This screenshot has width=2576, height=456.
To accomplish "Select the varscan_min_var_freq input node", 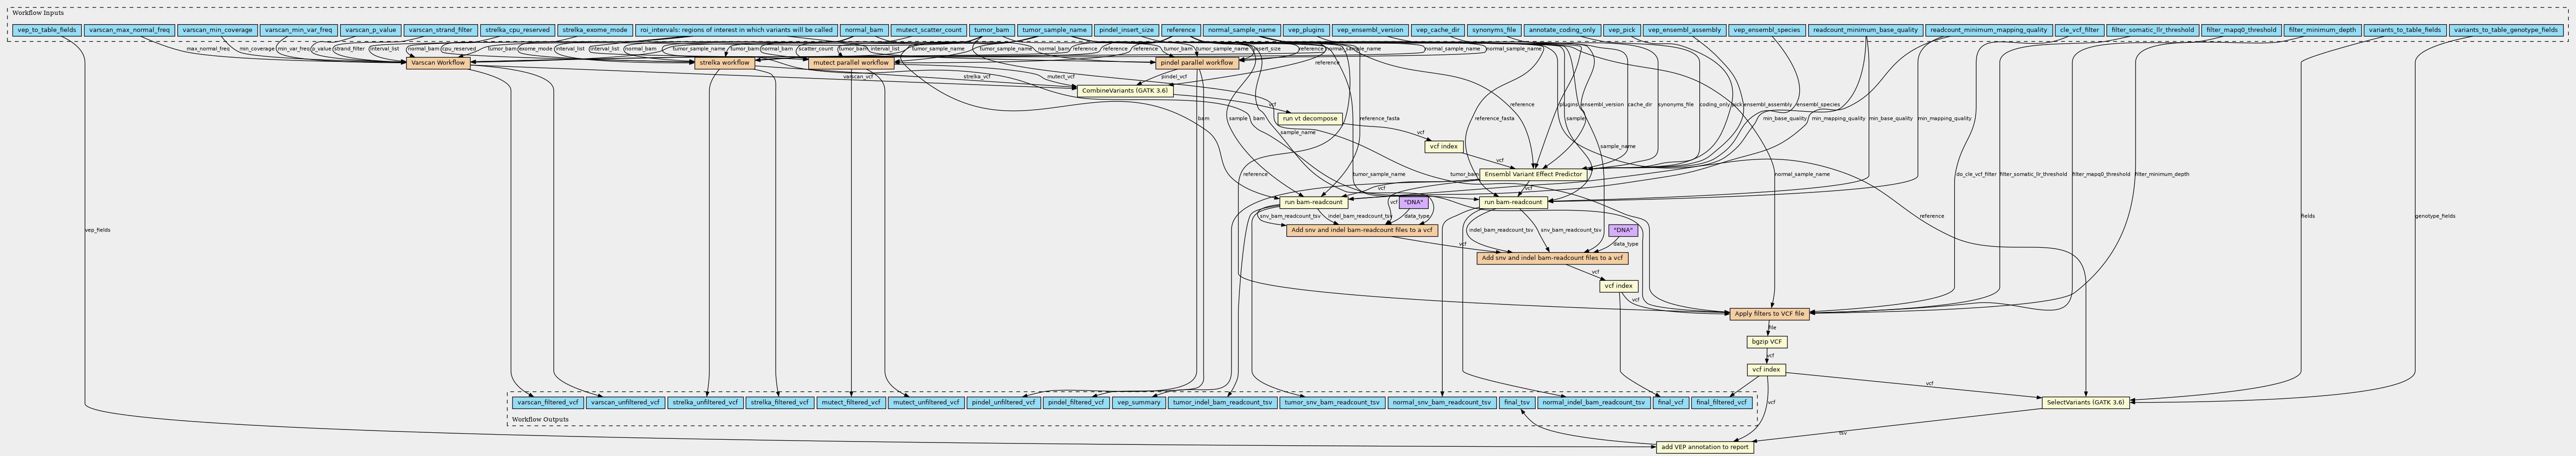I will [298, 30].
